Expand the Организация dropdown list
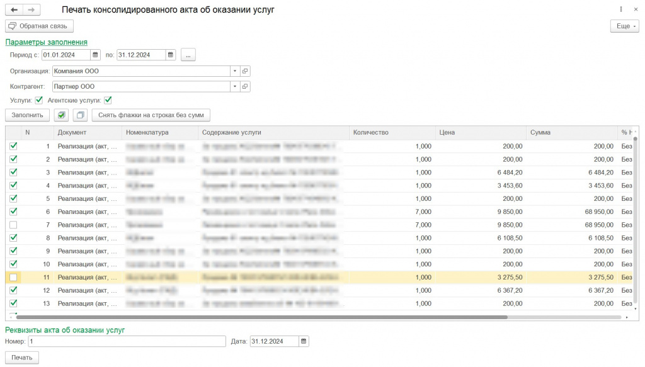The width and height of the screenshot is (645, 367). point(234,71)
